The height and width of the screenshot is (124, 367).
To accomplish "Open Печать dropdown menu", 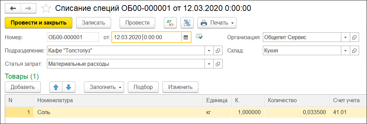I will [x=217, y=22].
